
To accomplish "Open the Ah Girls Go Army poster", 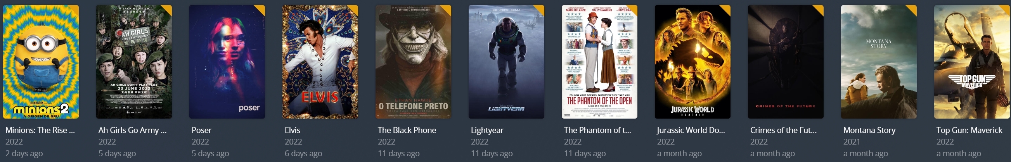I will point(134,62).
